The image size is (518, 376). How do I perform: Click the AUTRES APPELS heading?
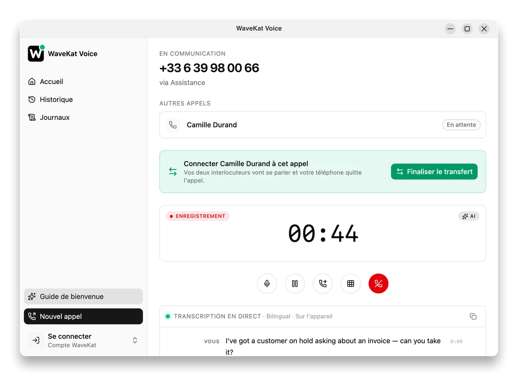point(185,103)
